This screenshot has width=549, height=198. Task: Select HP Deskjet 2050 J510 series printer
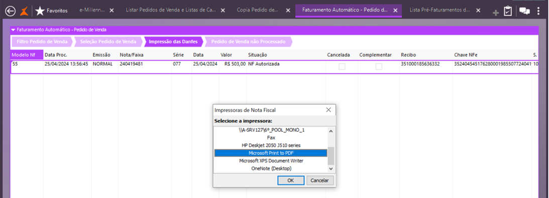(x=271, y=145)
